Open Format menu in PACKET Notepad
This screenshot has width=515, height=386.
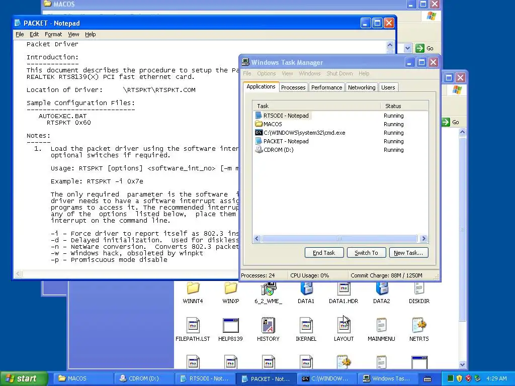pyautogui.click(x=53, y=34)
